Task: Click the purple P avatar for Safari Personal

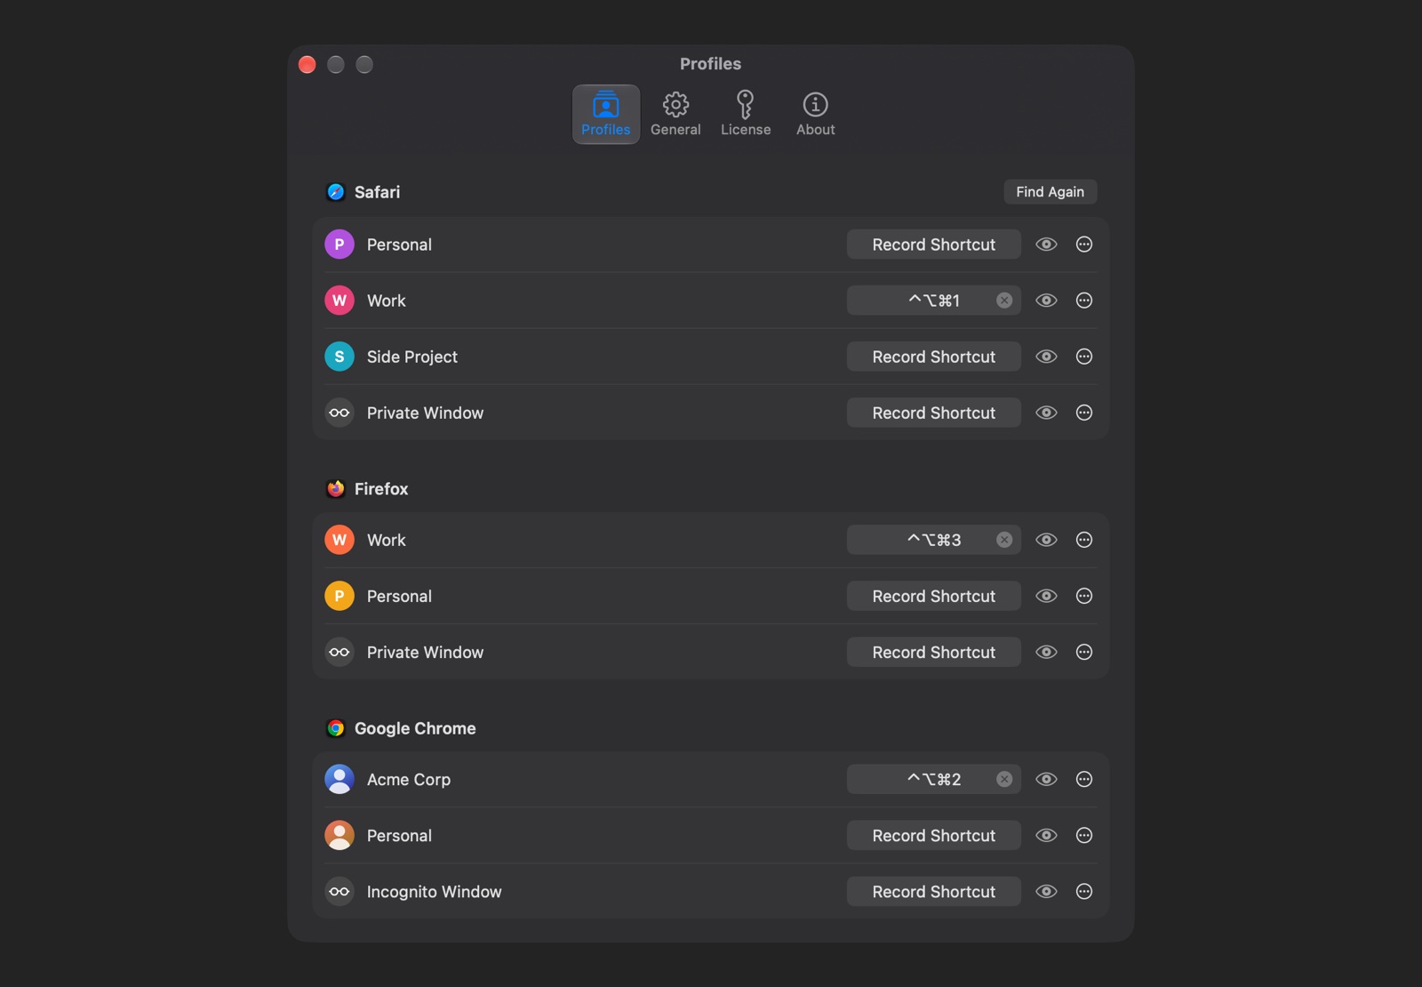Action: point(340,245)
